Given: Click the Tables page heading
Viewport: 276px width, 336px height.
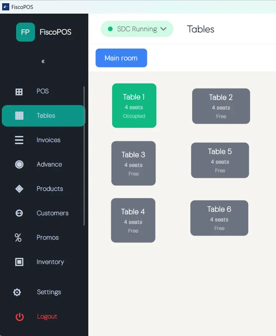Looking at the screenshot, I should coord(200,29).
